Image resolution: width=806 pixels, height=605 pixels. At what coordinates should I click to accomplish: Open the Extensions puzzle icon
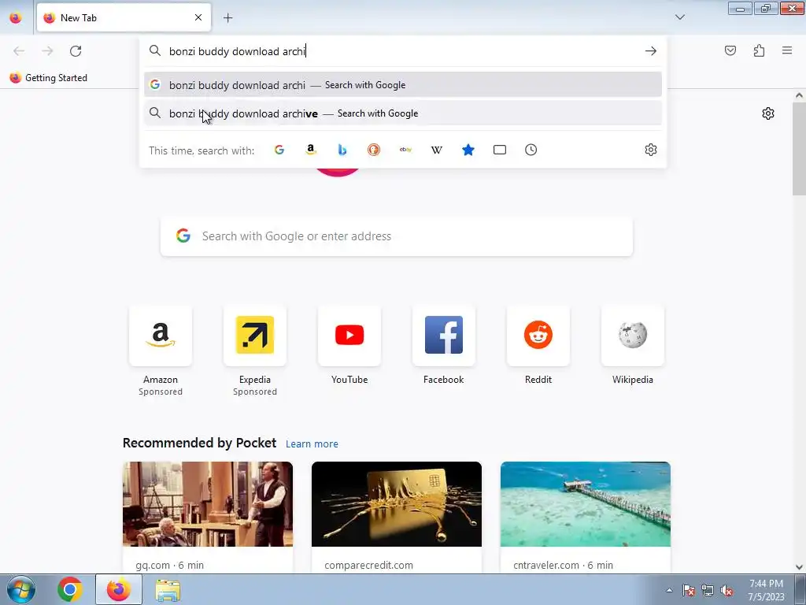[759, 50]
